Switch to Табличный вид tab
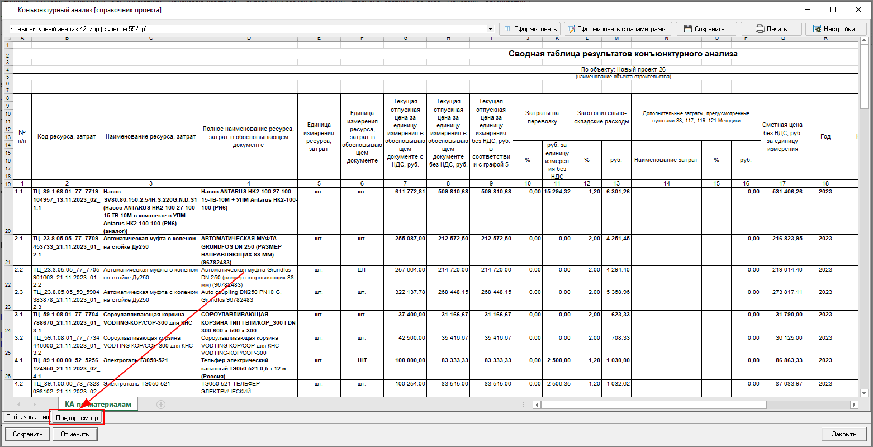The width and height of the screenshot is (873, 447). [x=27, y=417]
